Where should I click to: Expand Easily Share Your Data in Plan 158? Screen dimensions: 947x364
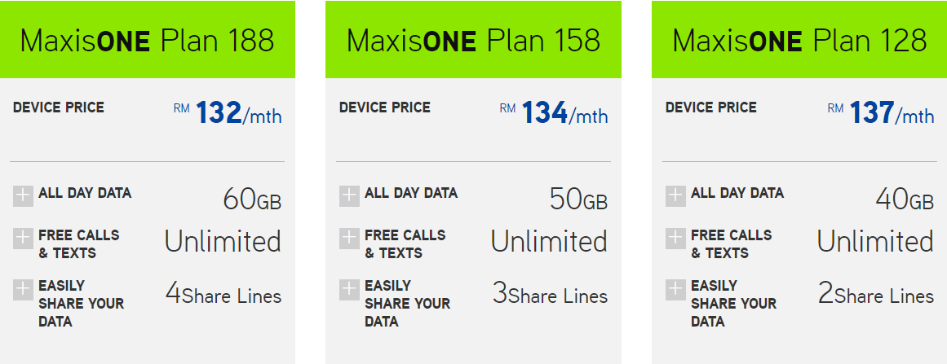point(349,290)
